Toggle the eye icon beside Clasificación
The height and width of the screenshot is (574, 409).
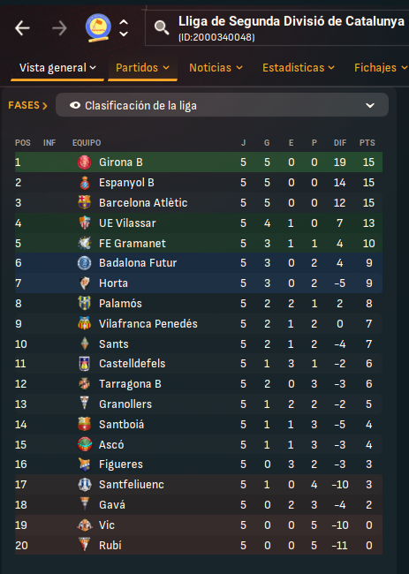pyautogui.click(x=75, y=105)
